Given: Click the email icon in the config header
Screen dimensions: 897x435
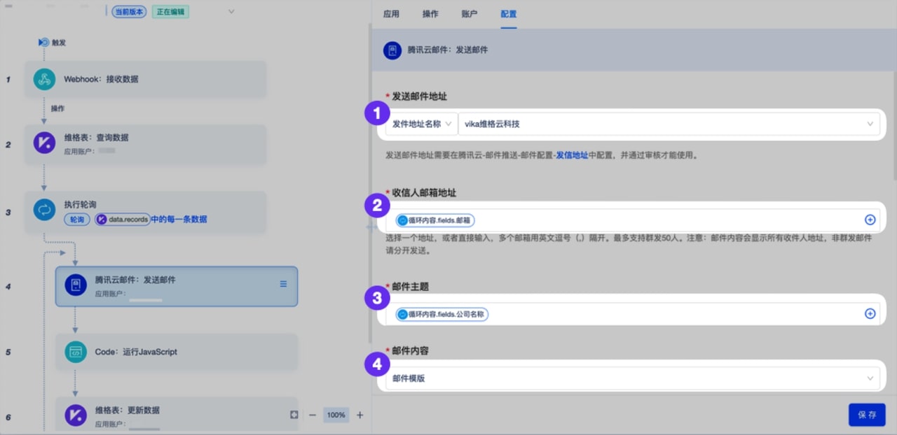Looking at the screenshot, I should [392, 50].
